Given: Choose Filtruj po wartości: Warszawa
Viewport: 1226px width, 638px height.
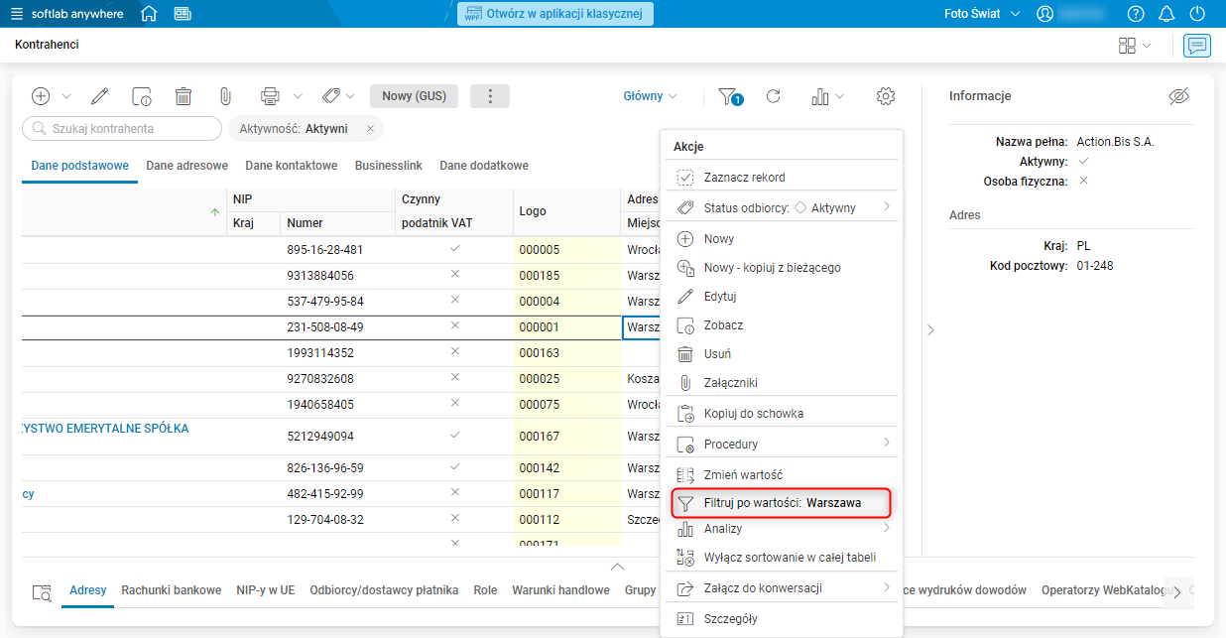Looking at the screenshot, I should pyautogui.click(x=781, y=503).
